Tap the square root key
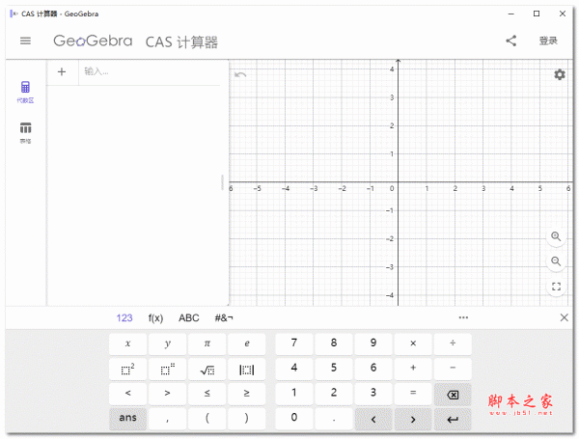The height and width of the screenshot is (439, 579). click(x=207, y=369)
